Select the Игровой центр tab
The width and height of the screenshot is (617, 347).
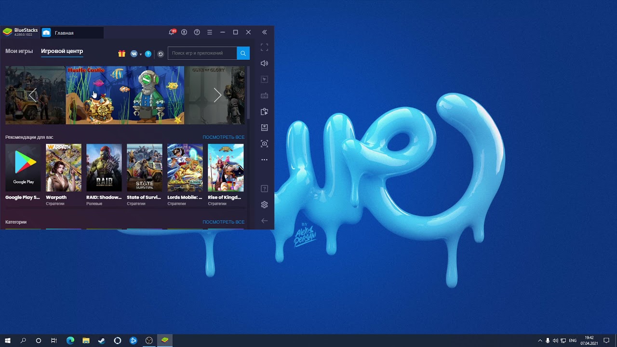[x=62, y=51]
